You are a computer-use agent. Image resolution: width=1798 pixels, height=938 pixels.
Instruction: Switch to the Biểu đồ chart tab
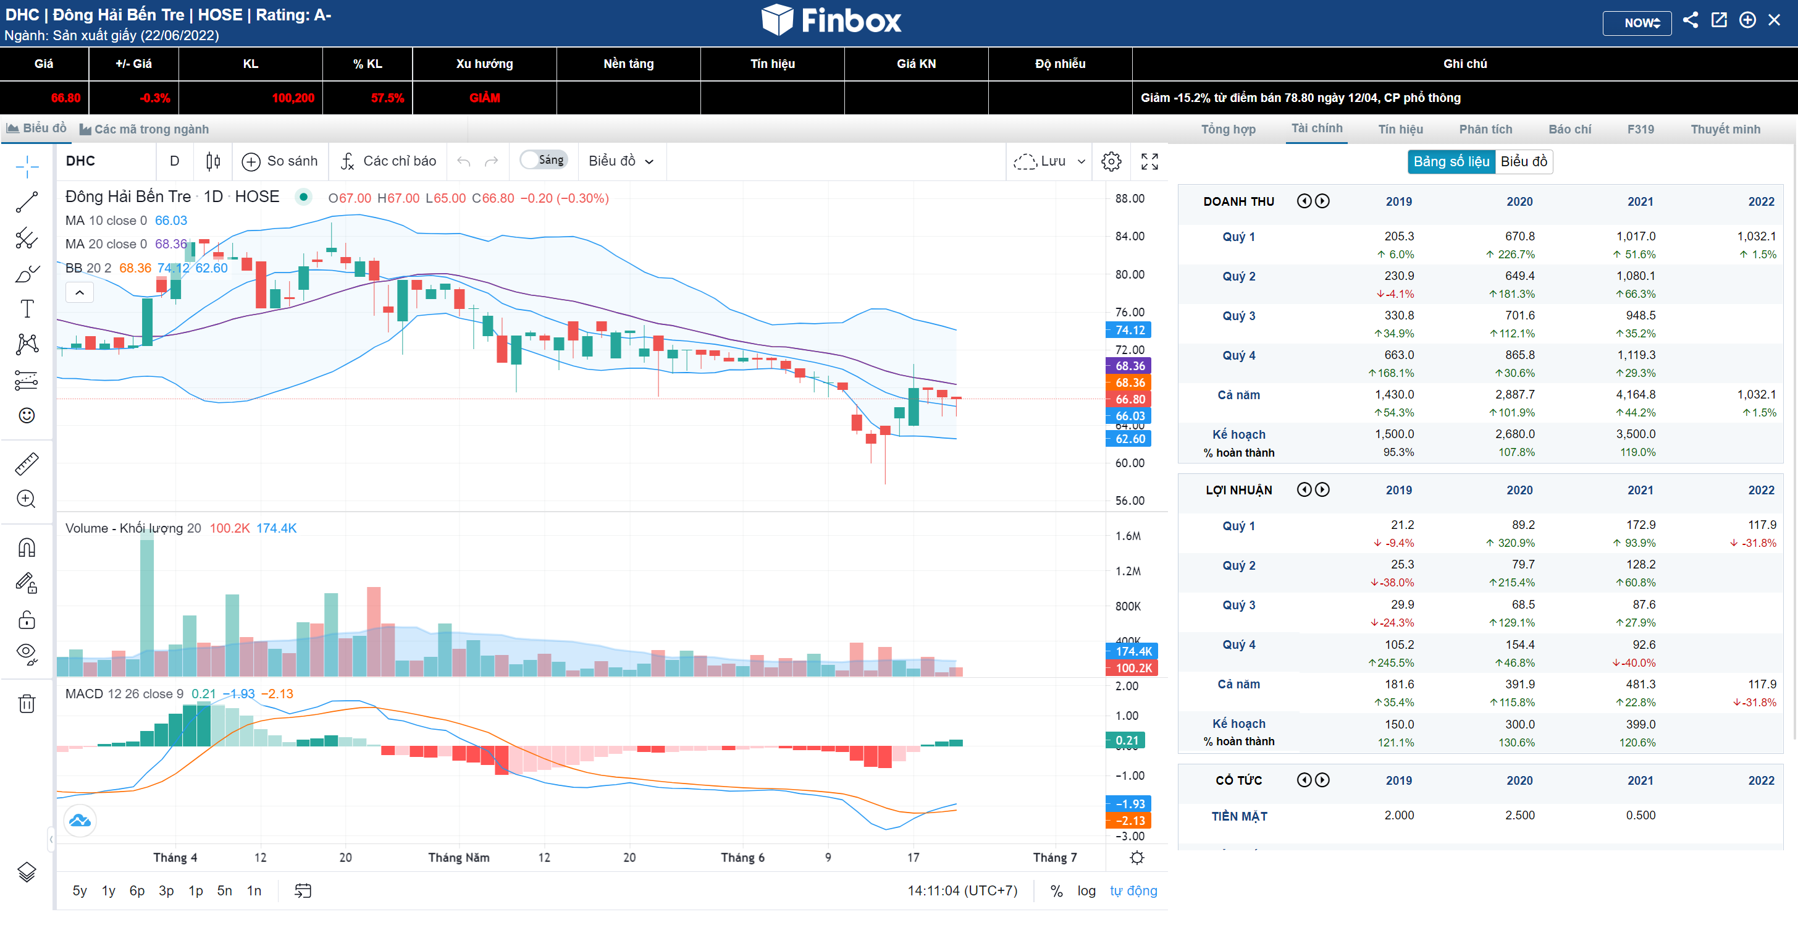tap(36, 129)
